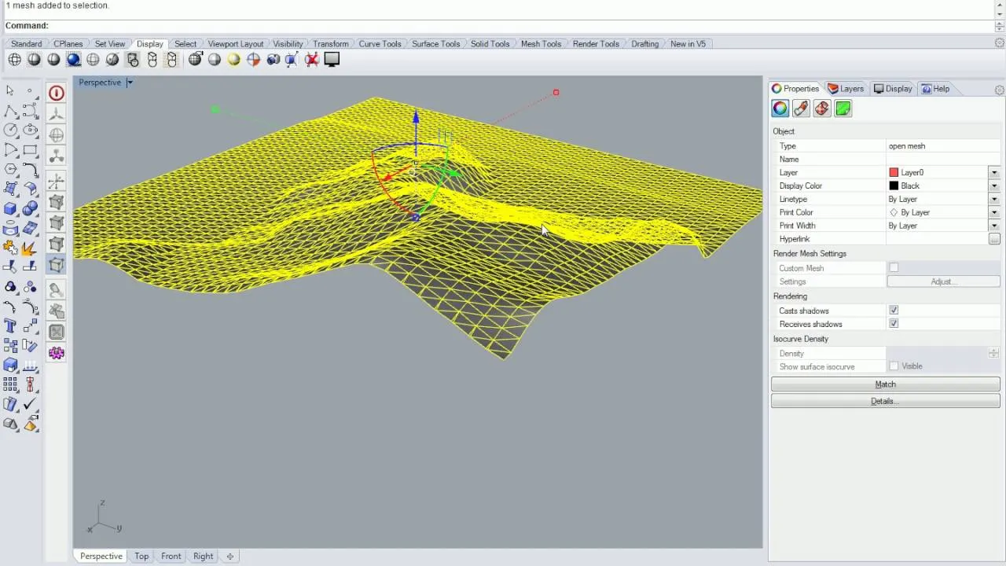Choose the solid box creation tool
The height and width of the screenshot is (566, 1006).
coord(10,207)
